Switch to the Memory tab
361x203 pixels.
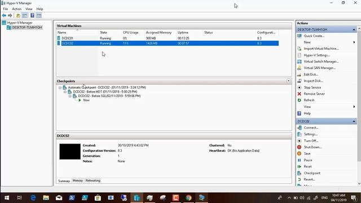[78, 180]
